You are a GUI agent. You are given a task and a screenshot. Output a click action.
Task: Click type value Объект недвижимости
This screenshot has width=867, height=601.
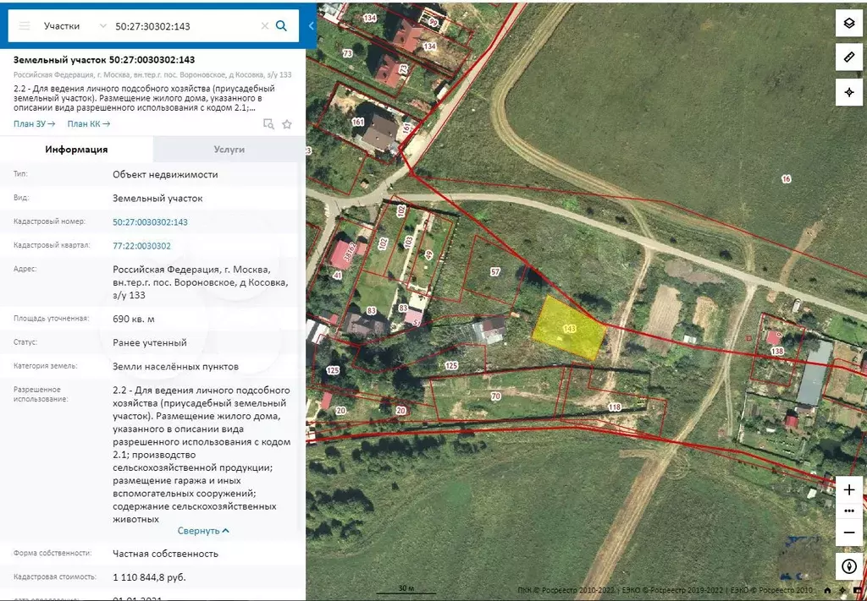click(165, 174)
